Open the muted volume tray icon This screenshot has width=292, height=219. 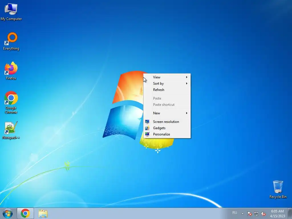(263, 214)
